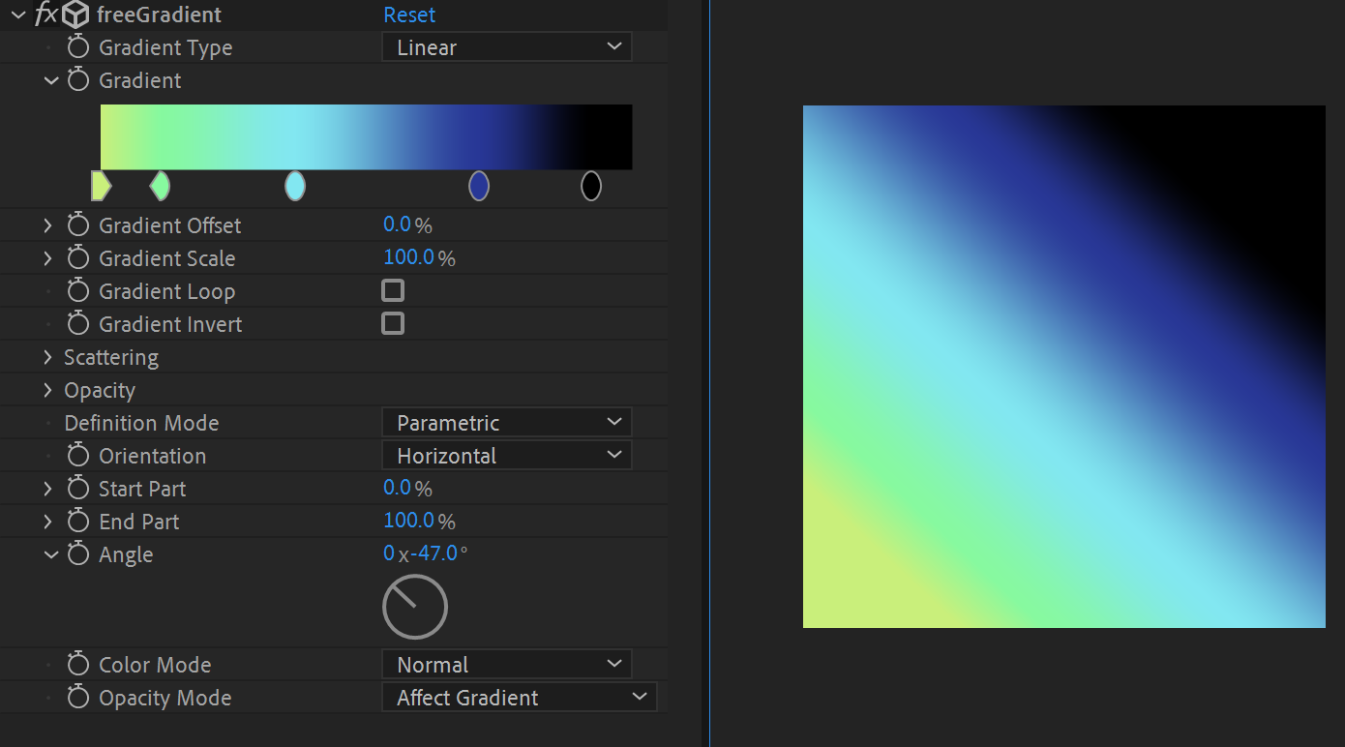Toggle the Opacity Mode stopwatch
Image resolution: width=1345 pixels, height=747 pixels.
pyautogui.click(x=78, y=698)
